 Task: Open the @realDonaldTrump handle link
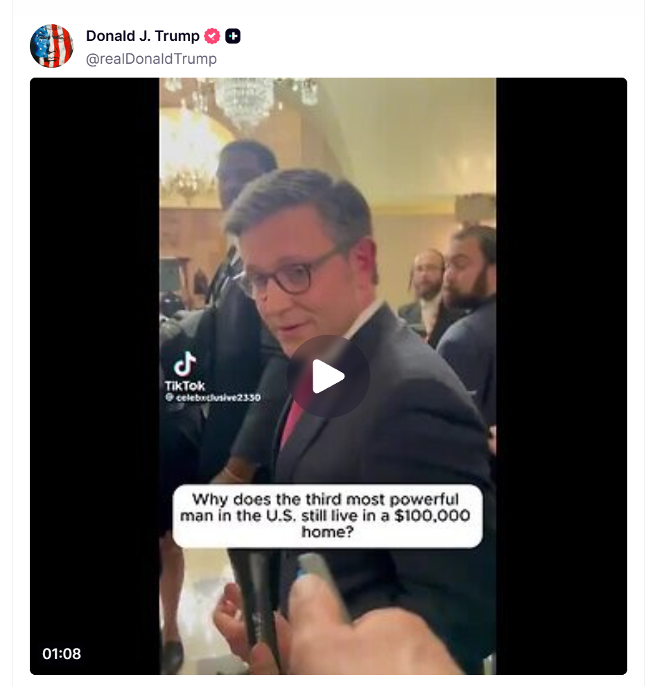click(151, 59)
